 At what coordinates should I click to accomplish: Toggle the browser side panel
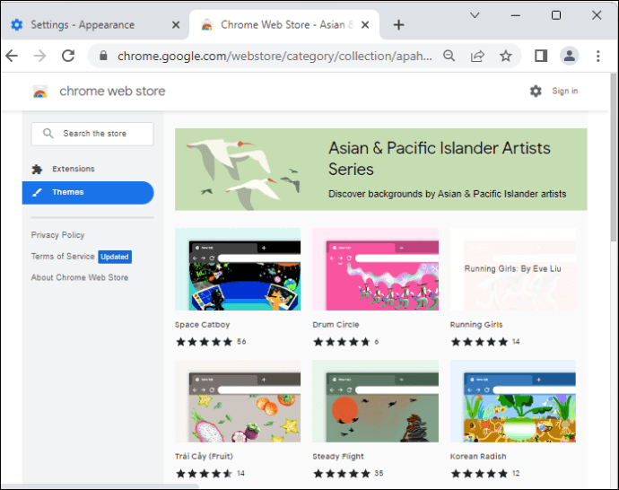tap(541, 56)
